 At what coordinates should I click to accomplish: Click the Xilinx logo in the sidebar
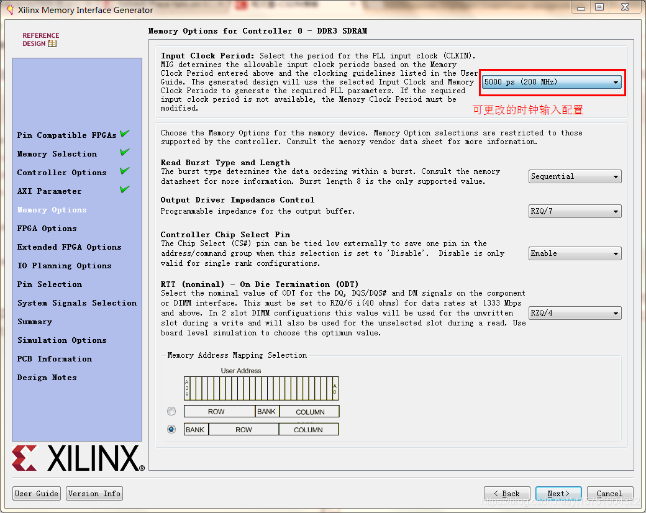pos(78,458)
